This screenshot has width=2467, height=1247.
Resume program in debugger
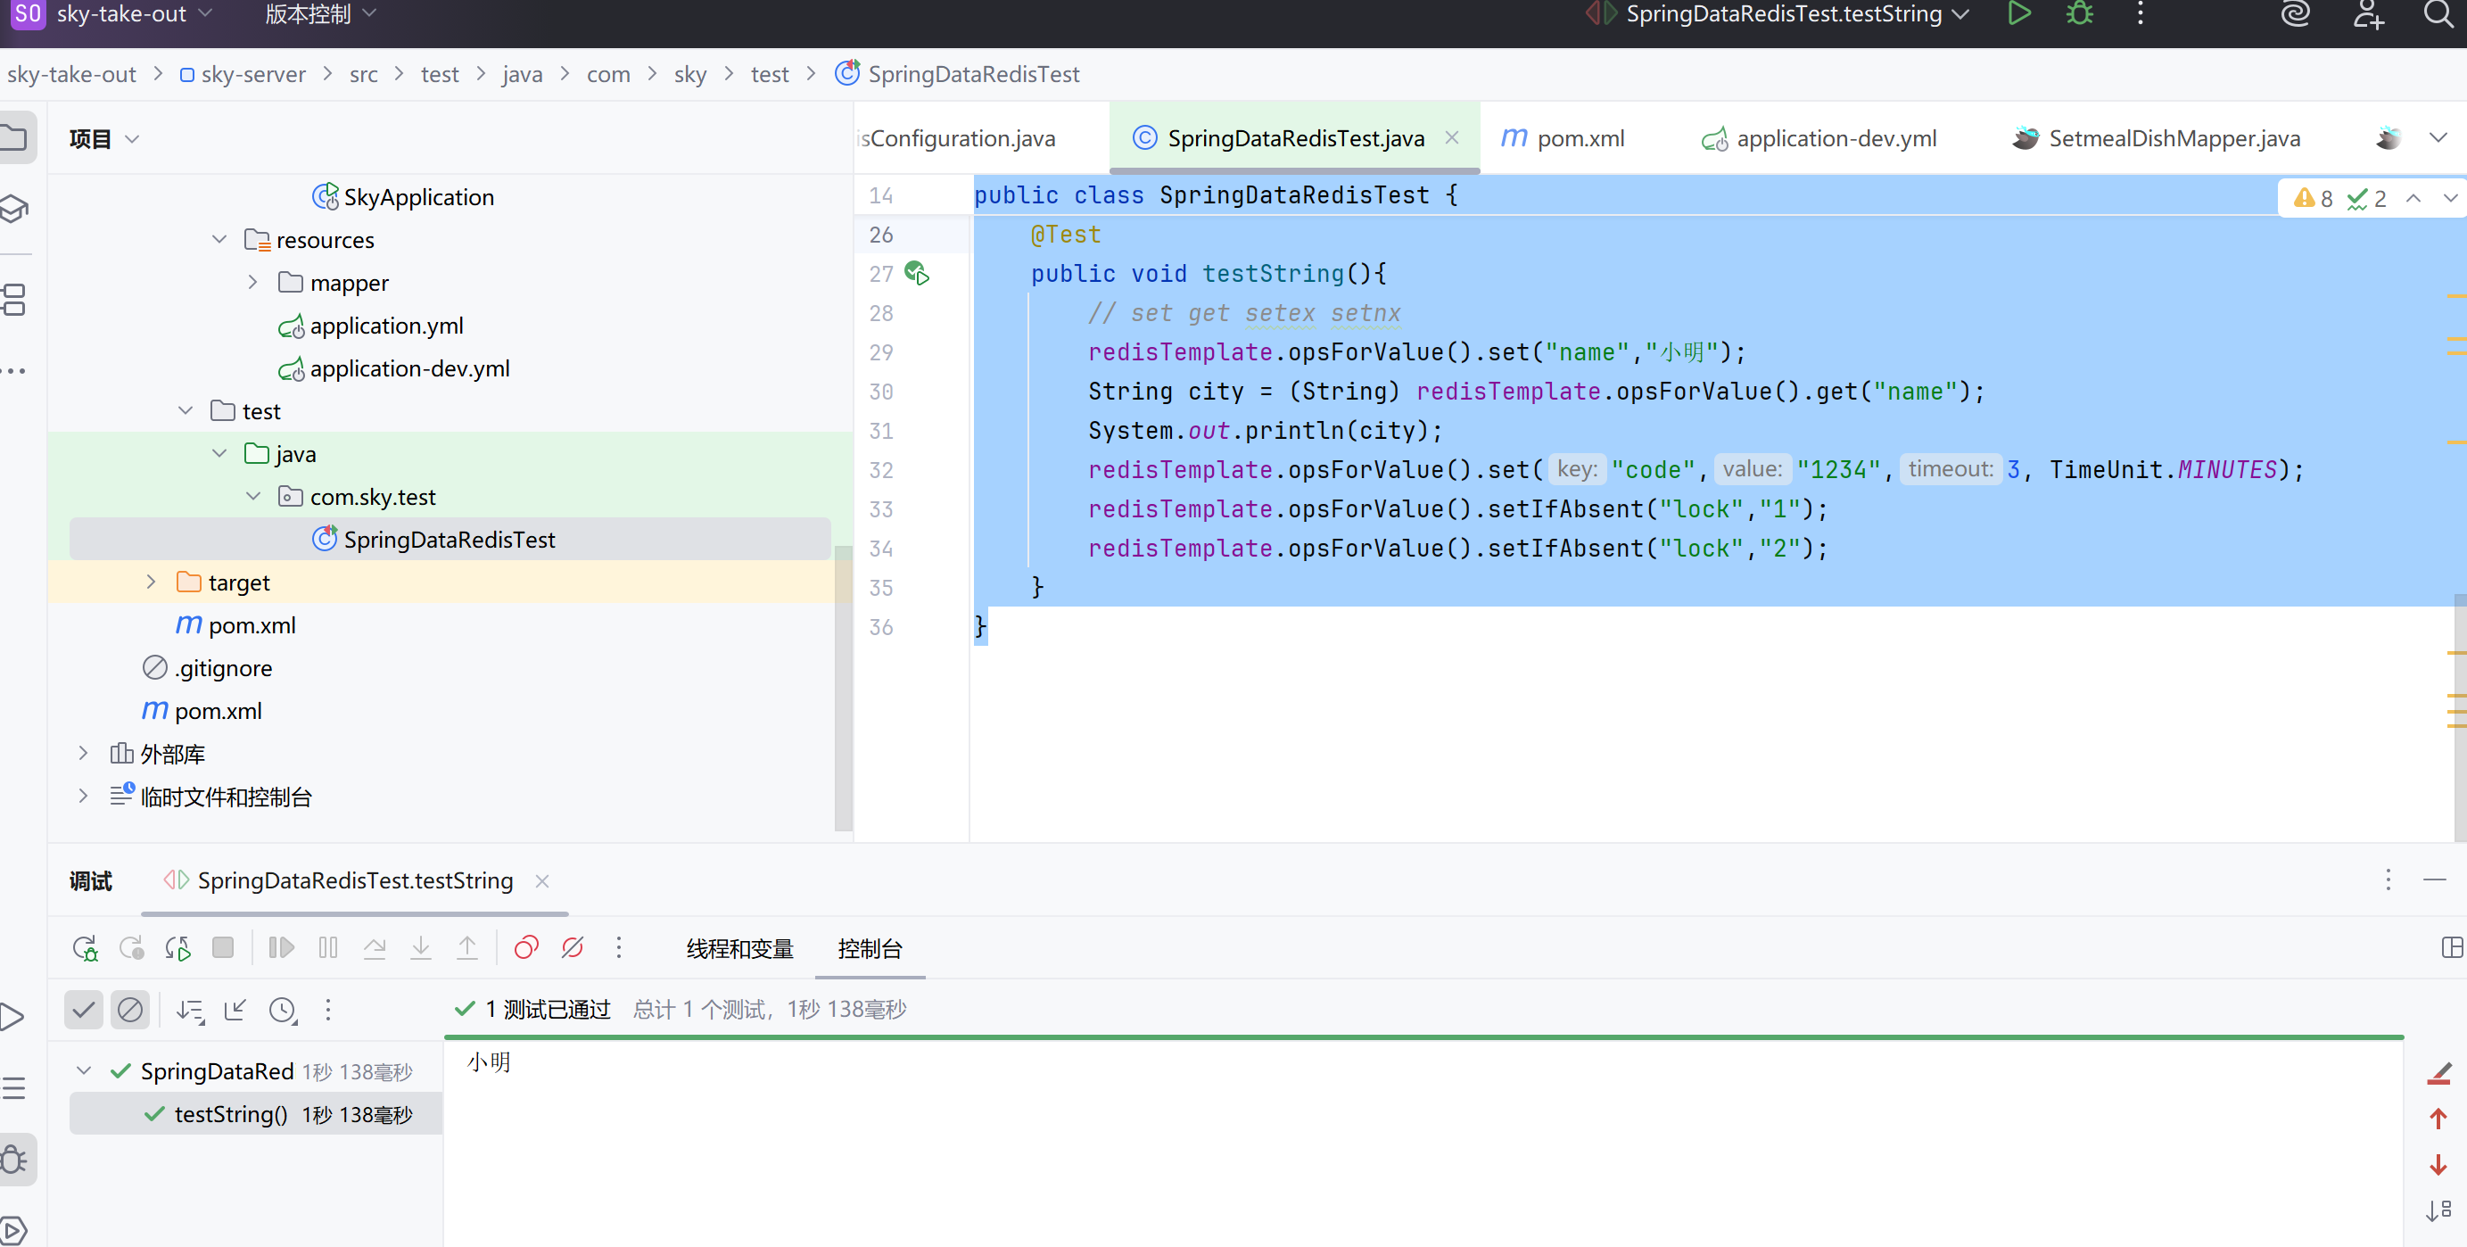(281, 948)
